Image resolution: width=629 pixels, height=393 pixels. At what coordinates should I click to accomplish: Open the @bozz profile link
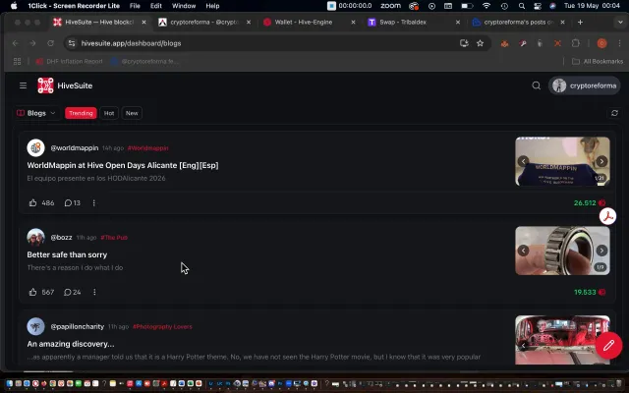click(61, 238)
